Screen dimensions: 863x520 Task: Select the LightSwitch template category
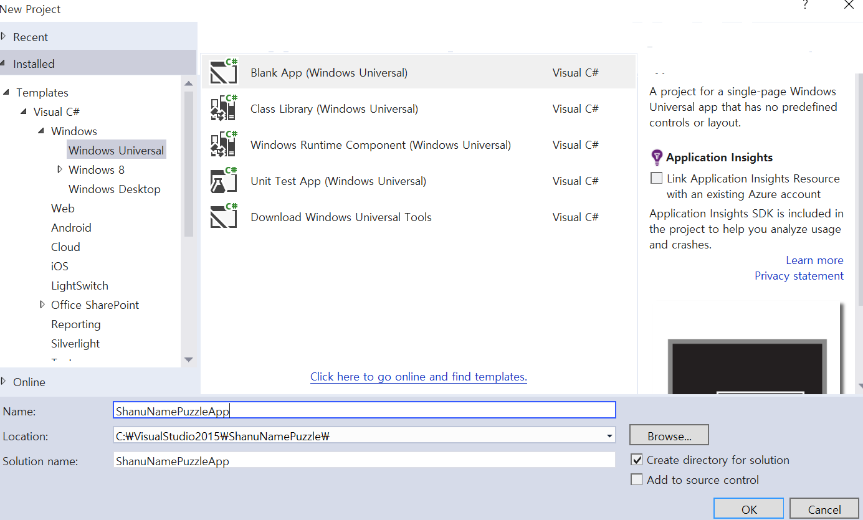tap(80, 285)
